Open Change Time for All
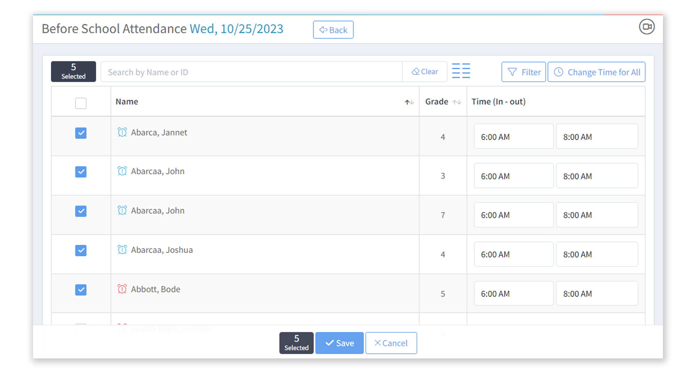The width and height of the screenshot is (696, 373). coord(596,72)
